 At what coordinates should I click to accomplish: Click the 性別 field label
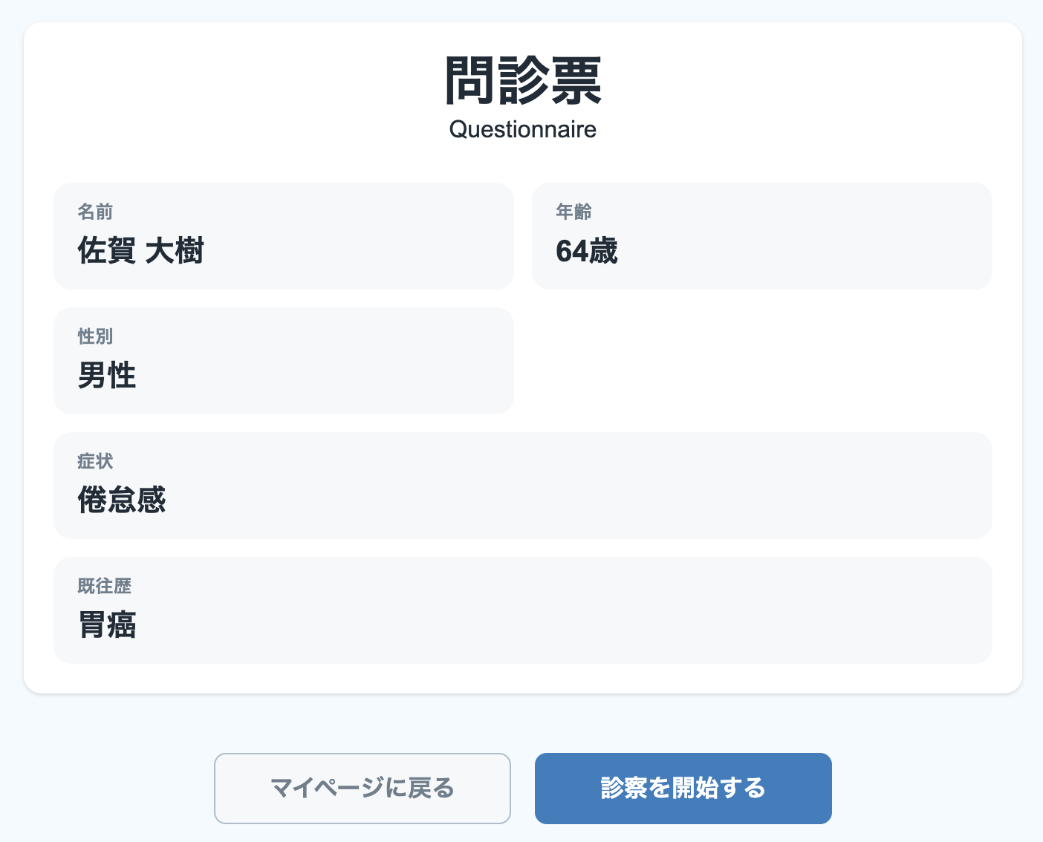click(95, 337)
